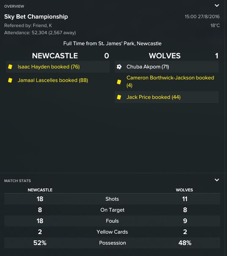
Task: Click the NEWCASTLE team name in scoreline
Action: [x=55, y=56]
